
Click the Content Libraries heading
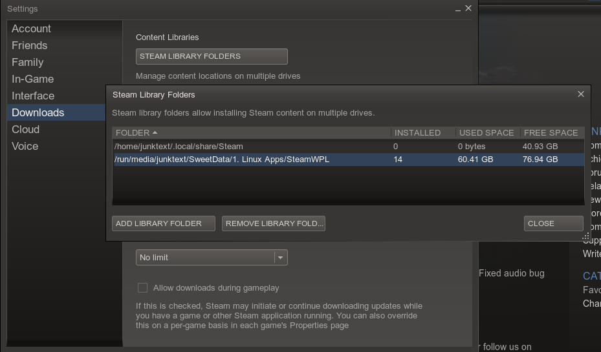(x=167, y=37)
